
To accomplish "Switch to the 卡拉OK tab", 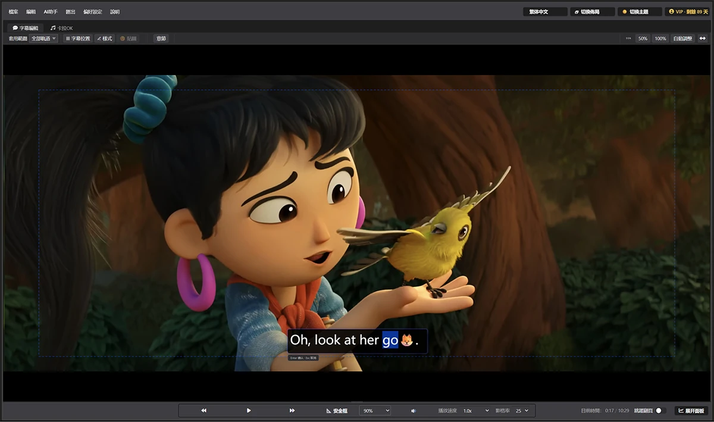I will (62, 28).
